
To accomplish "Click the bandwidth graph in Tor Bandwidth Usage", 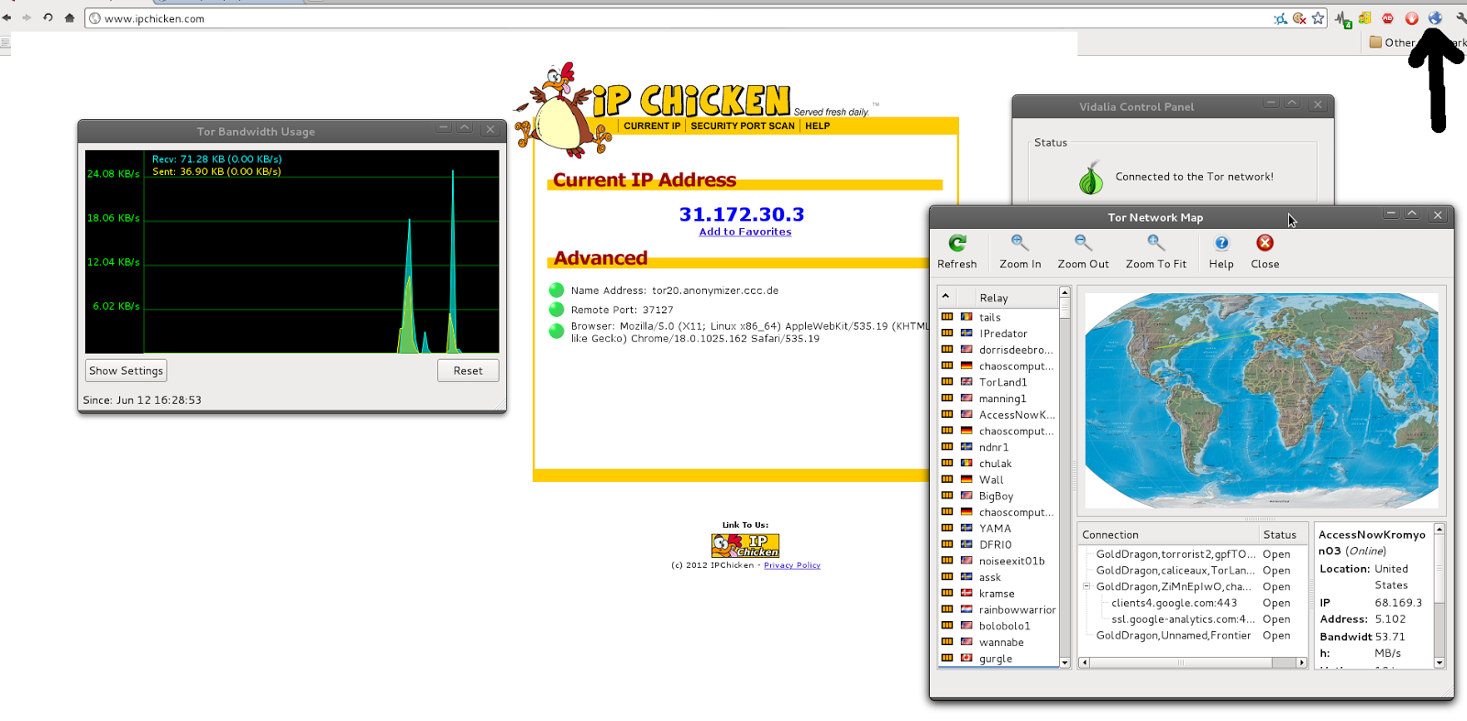I will 292,252.
